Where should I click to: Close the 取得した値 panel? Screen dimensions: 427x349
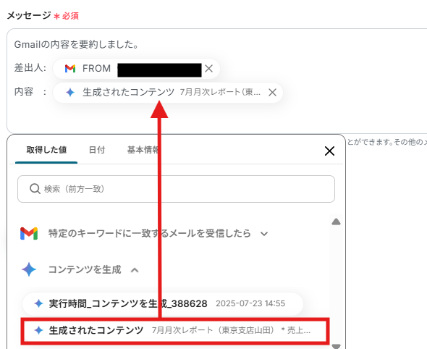(x=329, y=151)
